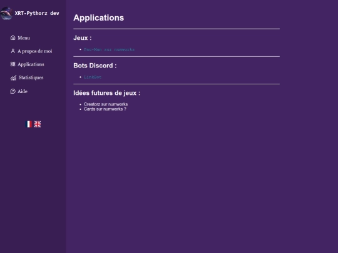Click the chart icon beside Statistiques
The width and height of the screenshot is (338, 253).
click(x=13, y=77)
